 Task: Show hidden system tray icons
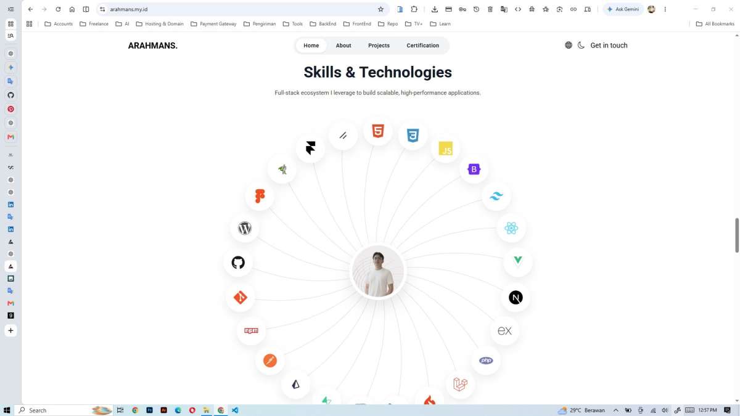(615, 410)
